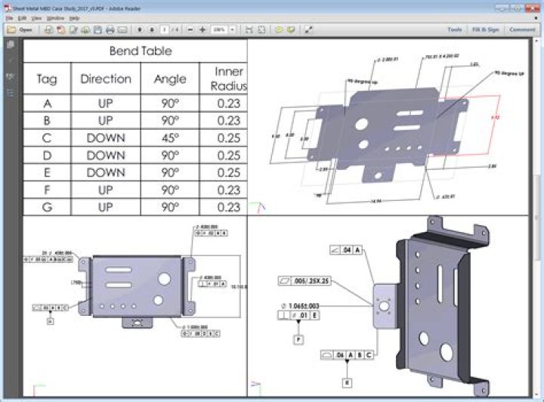The height and width of the screenshot is (402, 544).
Task: Click the fit-width scrolling icon
Action: (249, 29)
